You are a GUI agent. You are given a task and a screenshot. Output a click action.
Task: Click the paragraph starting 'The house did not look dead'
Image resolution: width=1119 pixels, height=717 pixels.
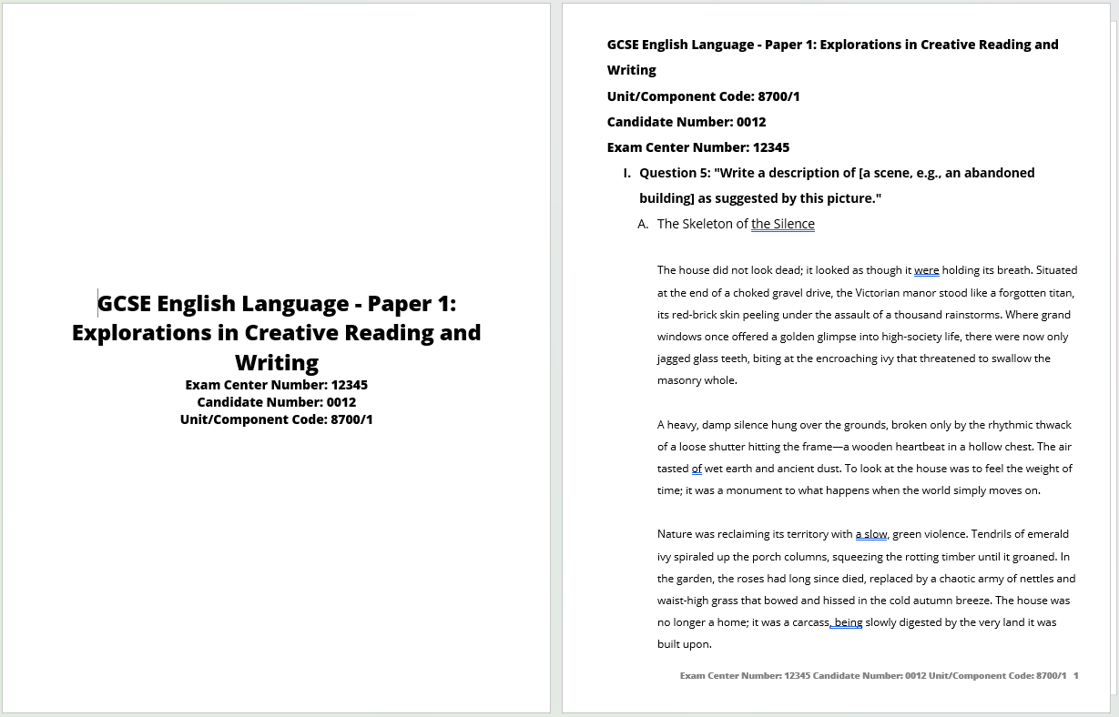pos(867,325)
